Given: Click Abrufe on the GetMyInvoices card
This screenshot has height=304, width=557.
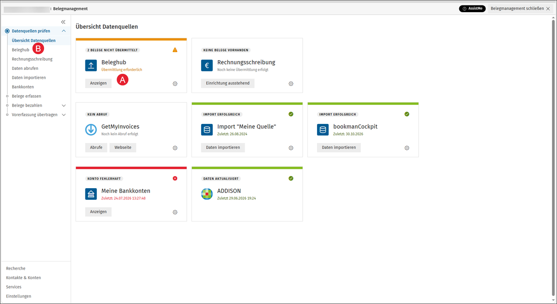Looking at the screenshot, I should pos(96,147).
